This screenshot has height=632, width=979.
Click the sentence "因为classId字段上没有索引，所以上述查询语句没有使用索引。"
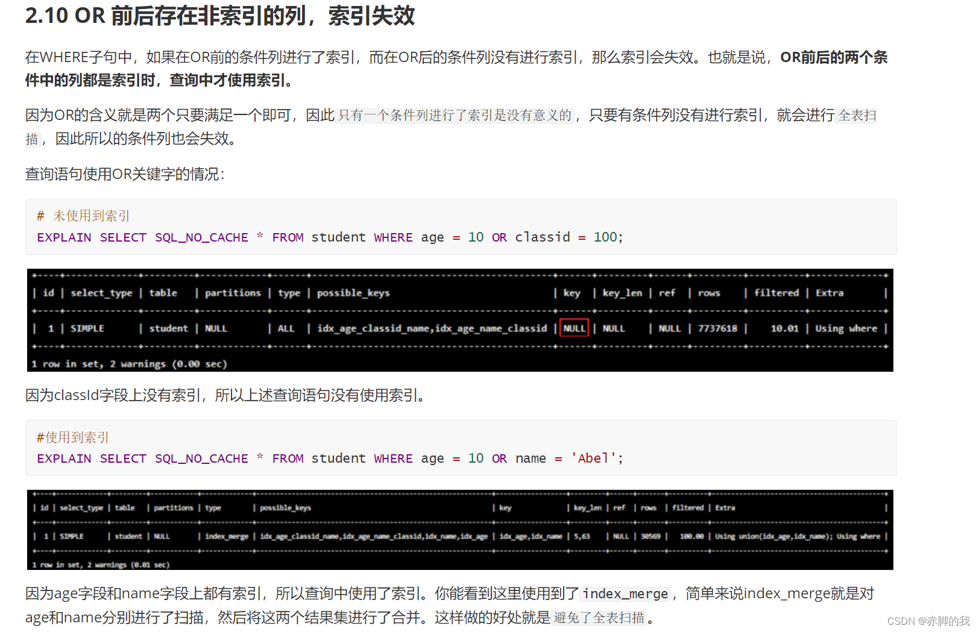point(225,395)
